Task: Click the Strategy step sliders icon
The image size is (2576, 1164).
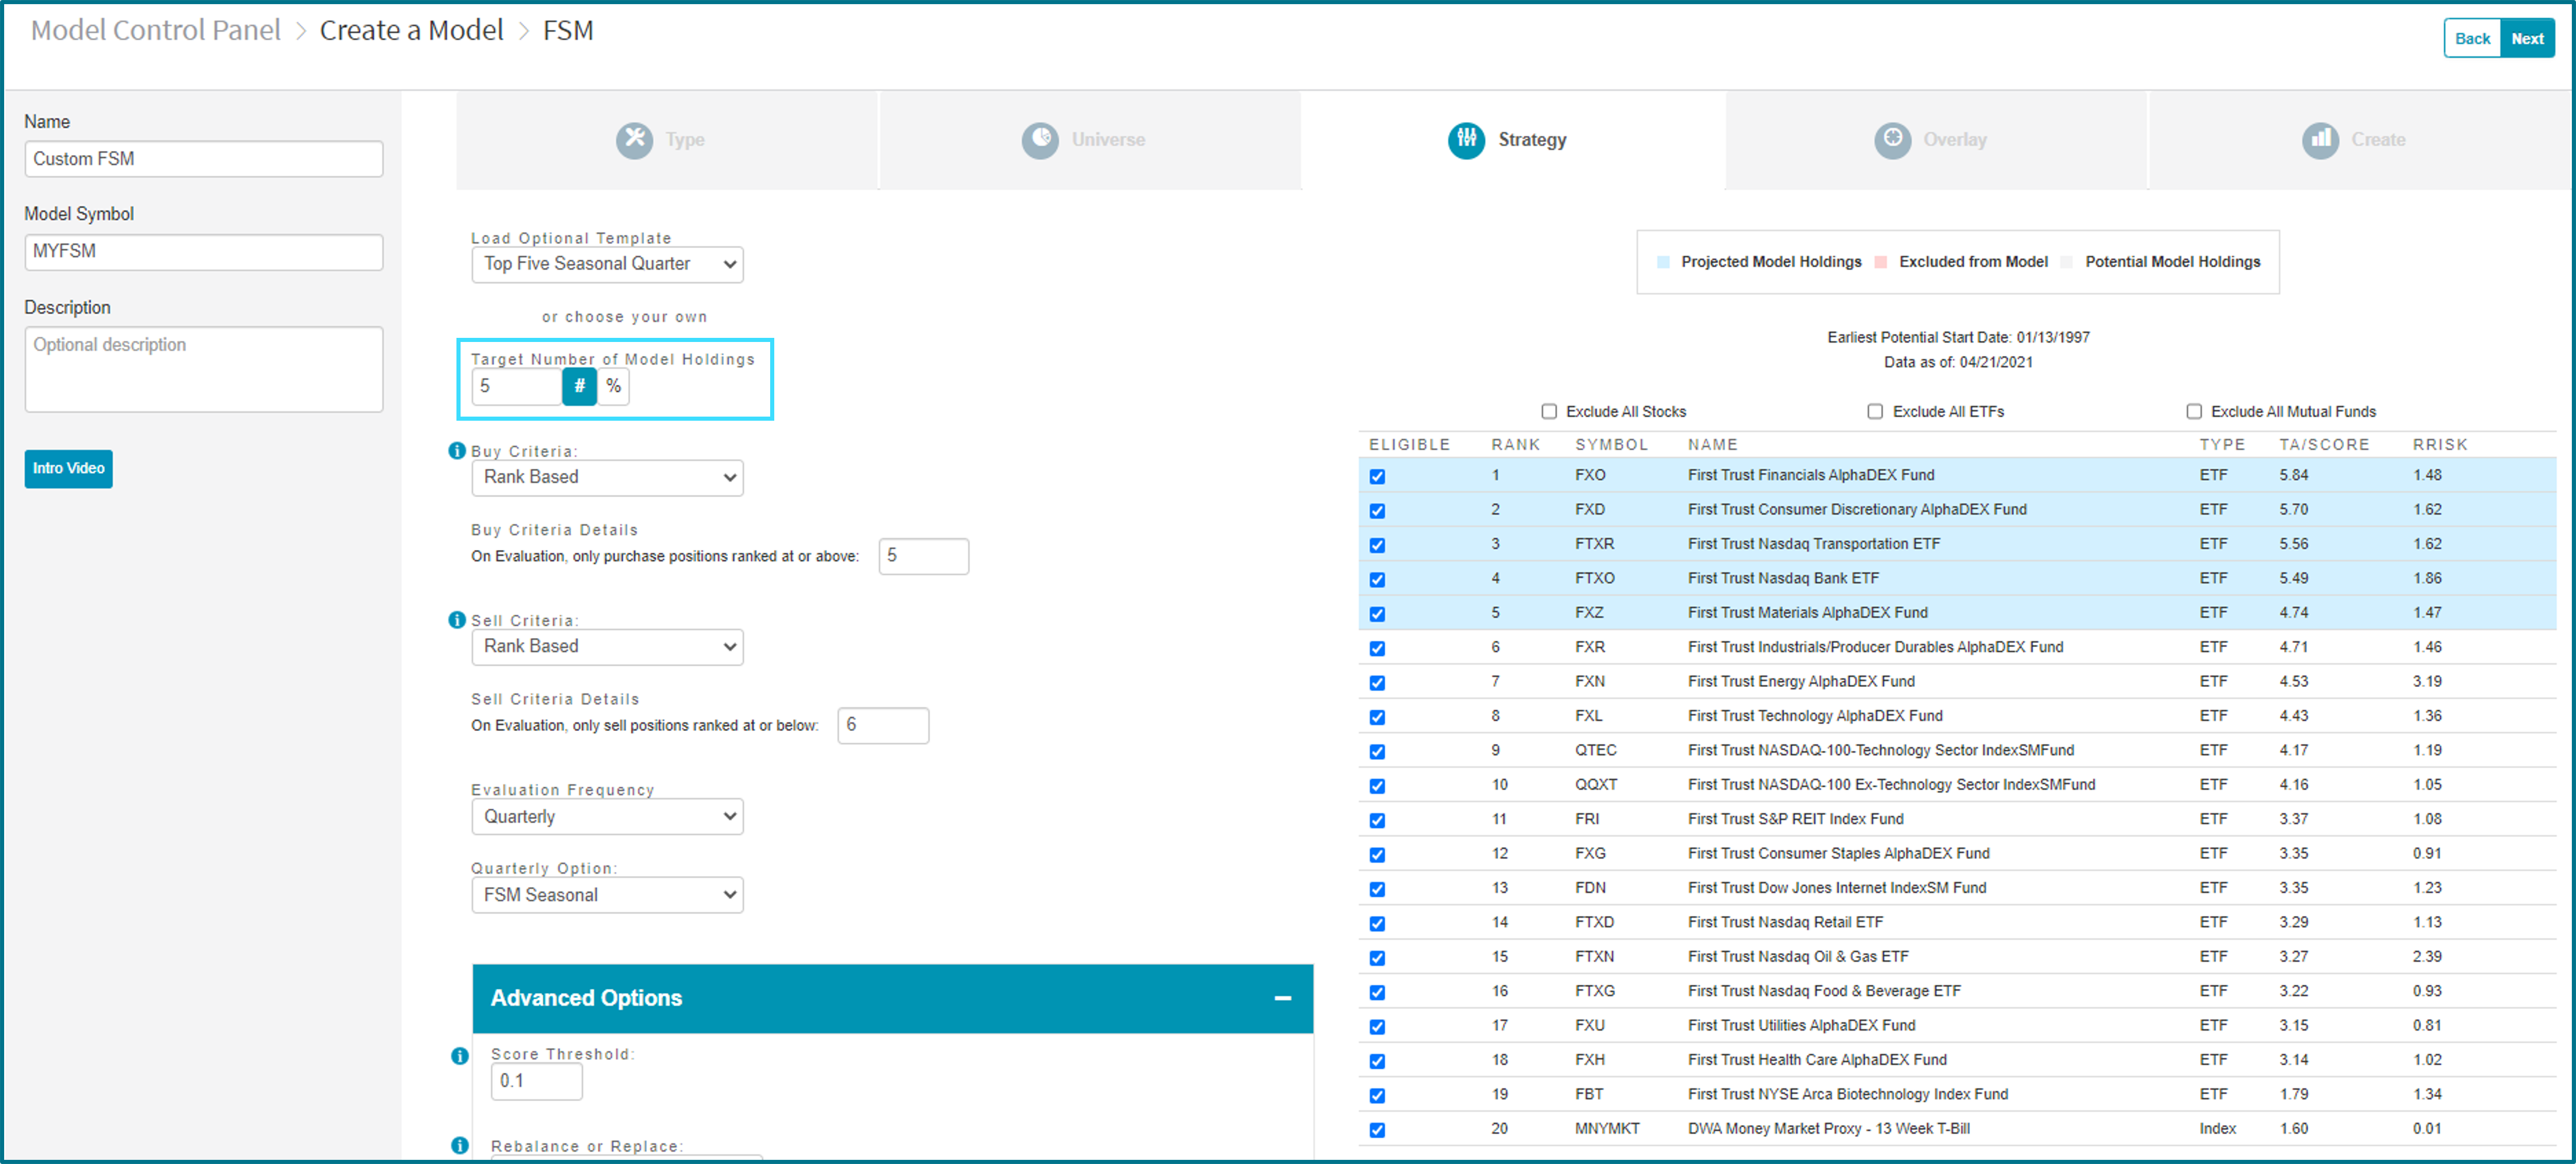Action: [1466, 140]
